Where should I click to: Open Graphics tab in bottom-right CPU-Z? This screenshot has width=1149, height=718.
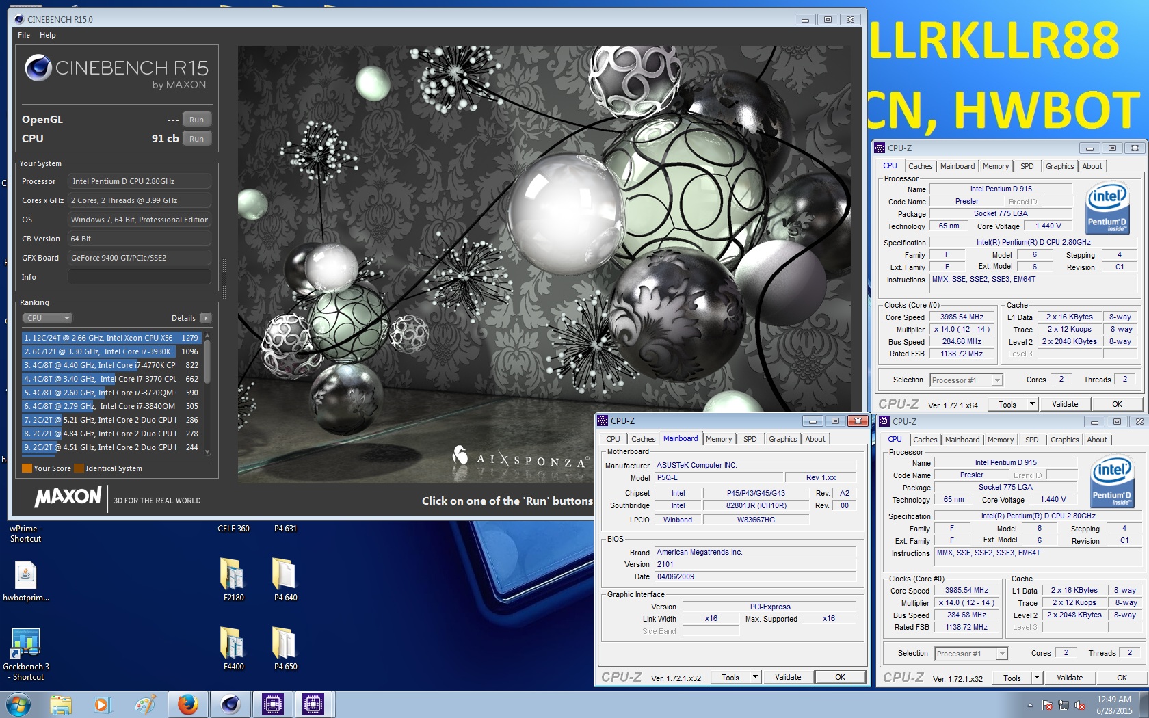point(1064,440)
